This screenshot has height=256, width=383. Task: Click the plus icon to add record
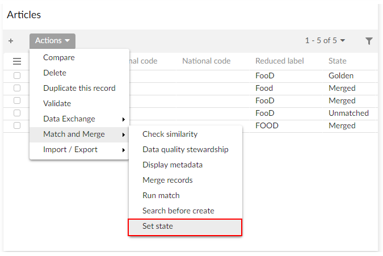[x=11, y=41]
